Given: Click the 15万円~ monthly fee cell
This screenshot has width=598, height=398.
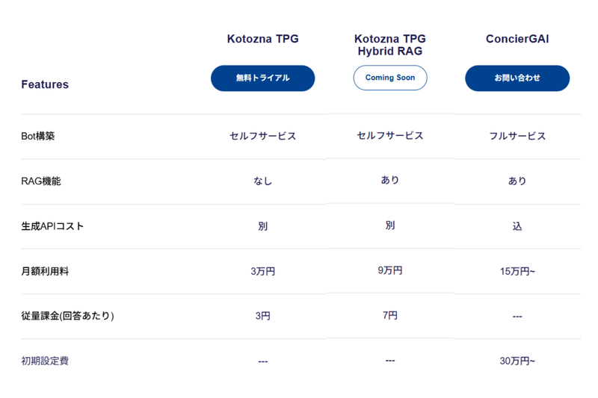Looking at the screenshot, I should [x=517, y=271].
